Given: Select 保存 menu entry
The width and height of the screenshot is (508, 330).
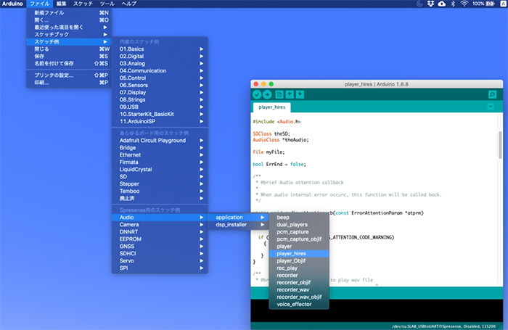Looking at the screenshot, I should (69, 56).
